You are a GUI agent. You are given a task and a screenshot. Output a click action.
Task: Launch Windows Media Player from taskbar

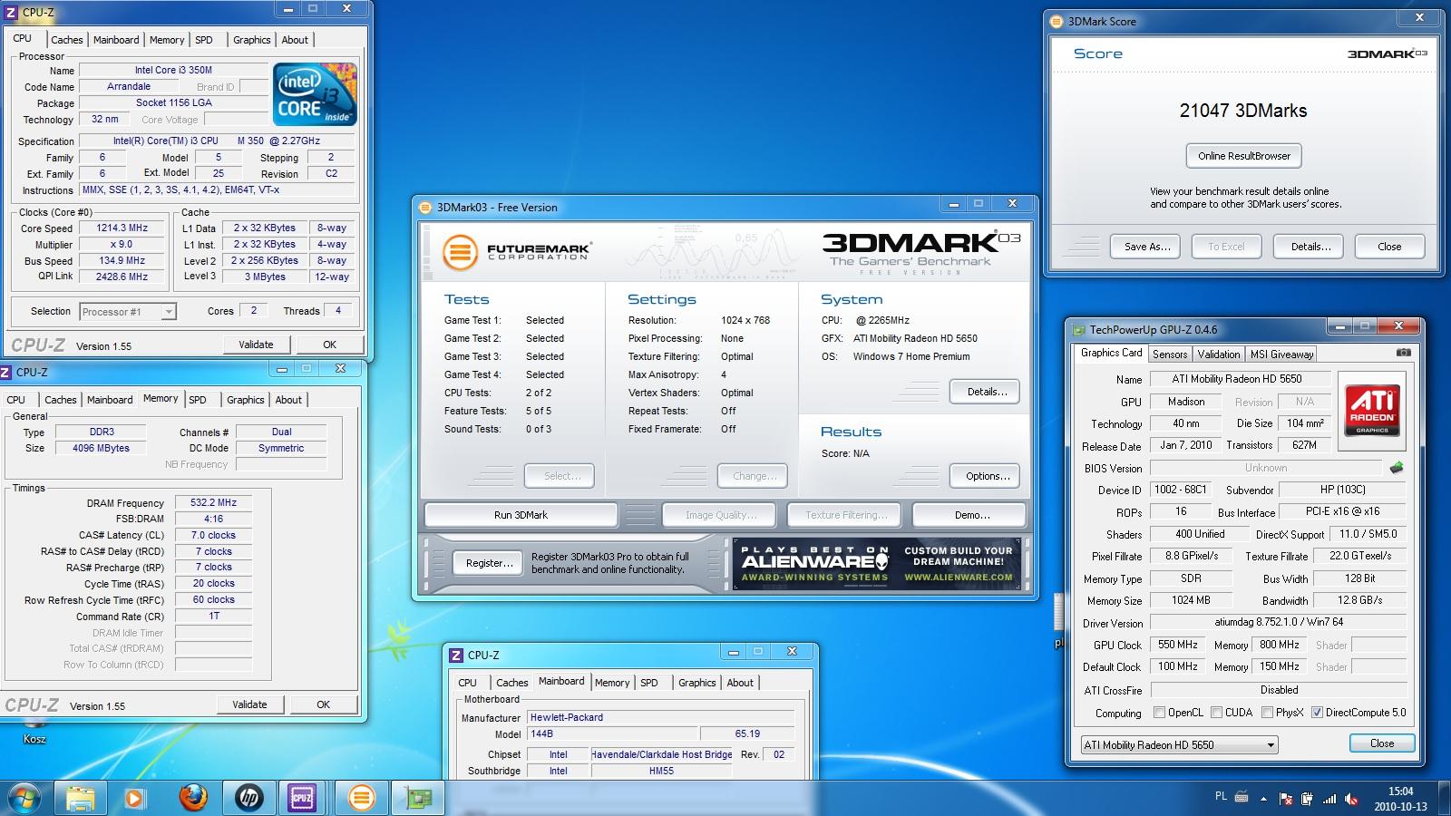pos(135,798)
